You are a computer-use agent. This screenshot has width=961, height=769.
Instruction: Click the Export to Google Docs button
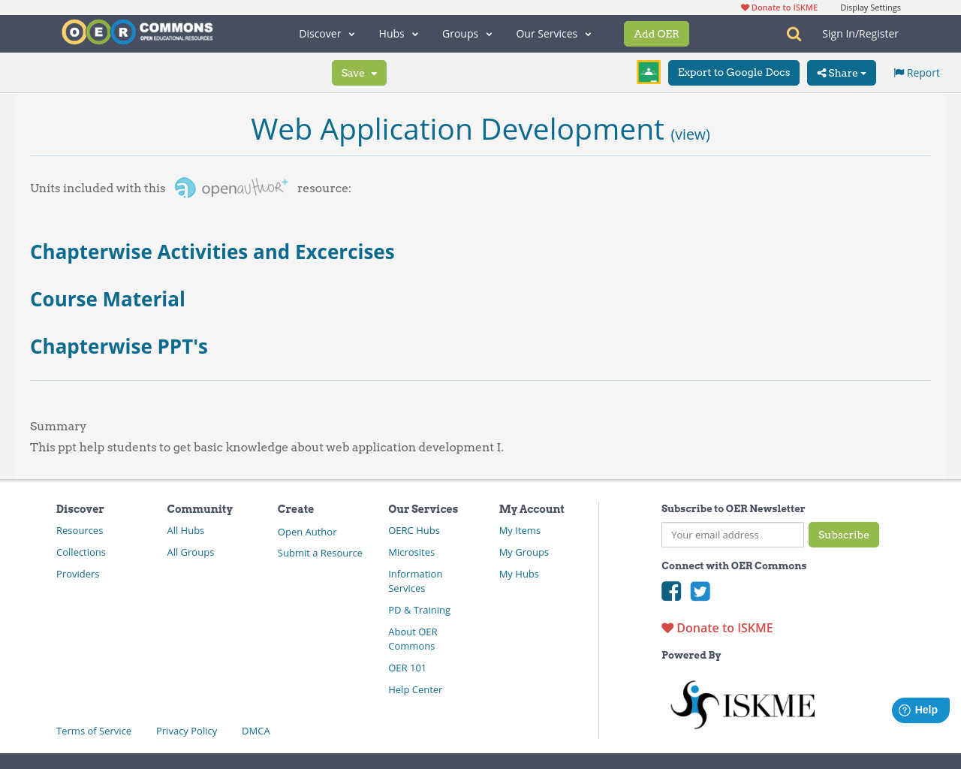734,72
